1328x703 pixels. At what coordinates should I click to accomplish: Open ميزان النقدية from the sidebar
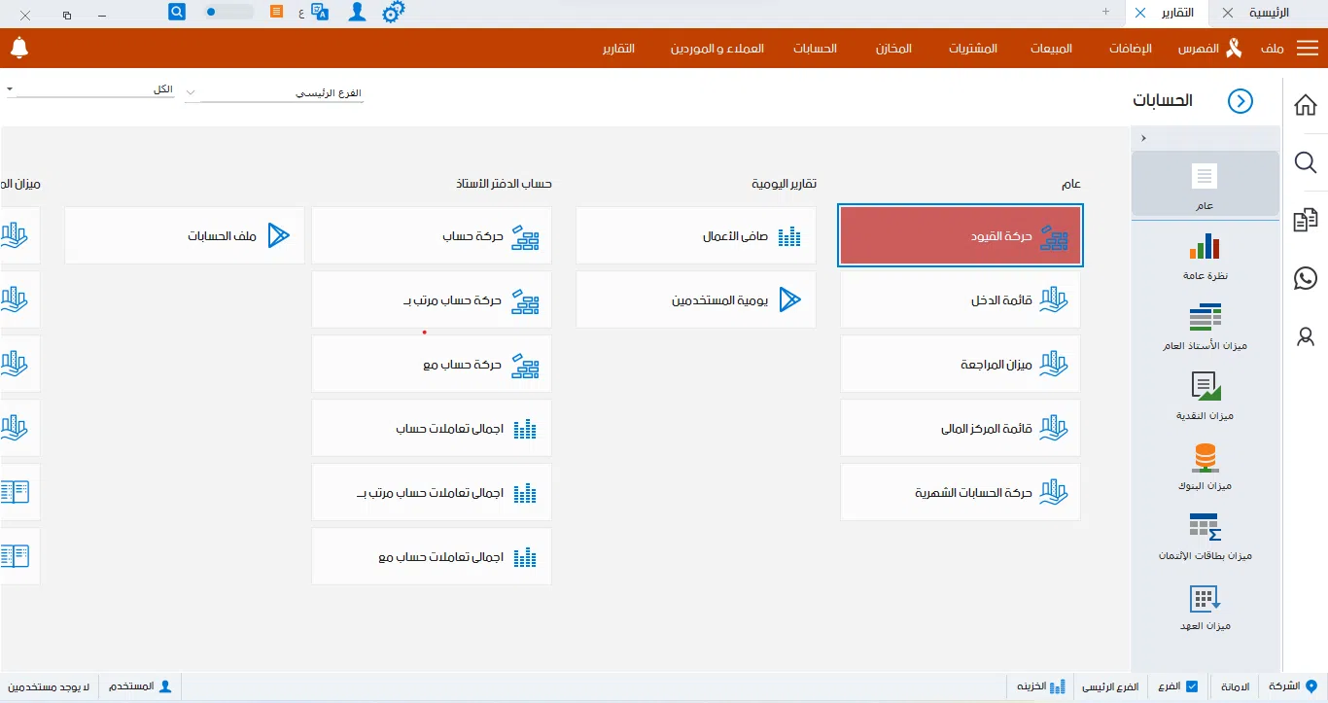(1206, 394)
